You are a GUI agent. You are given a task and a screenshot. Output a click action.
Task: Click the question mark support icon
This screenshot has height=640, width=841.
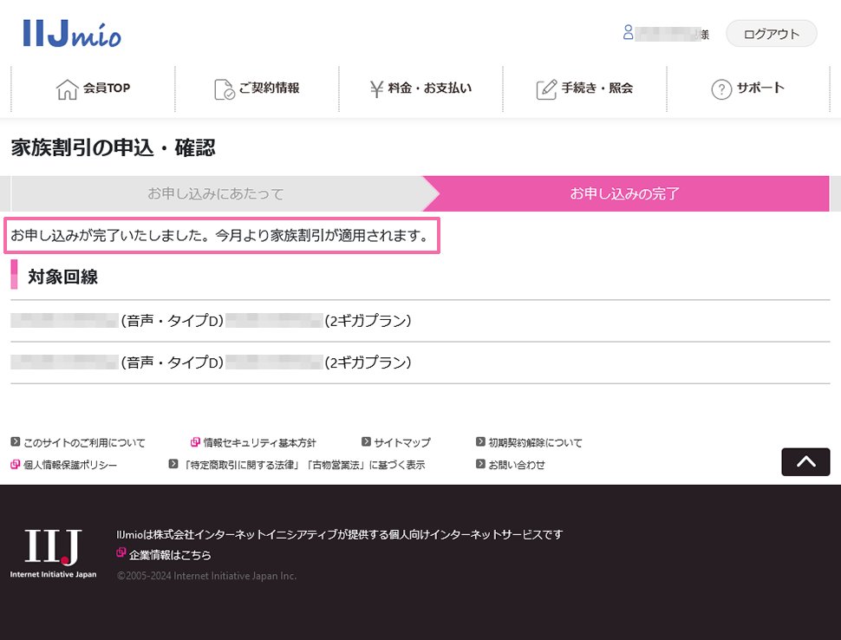[721, 89]
